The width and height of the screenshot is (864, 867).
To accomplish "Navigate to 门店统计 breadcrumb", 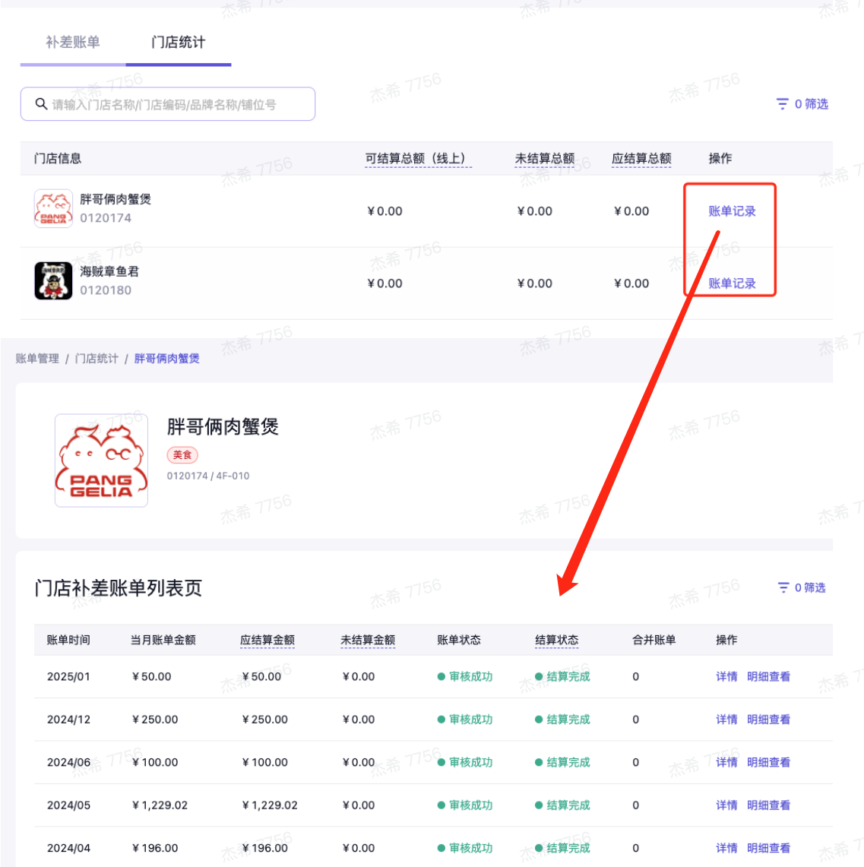I will (x=97, y=359).
